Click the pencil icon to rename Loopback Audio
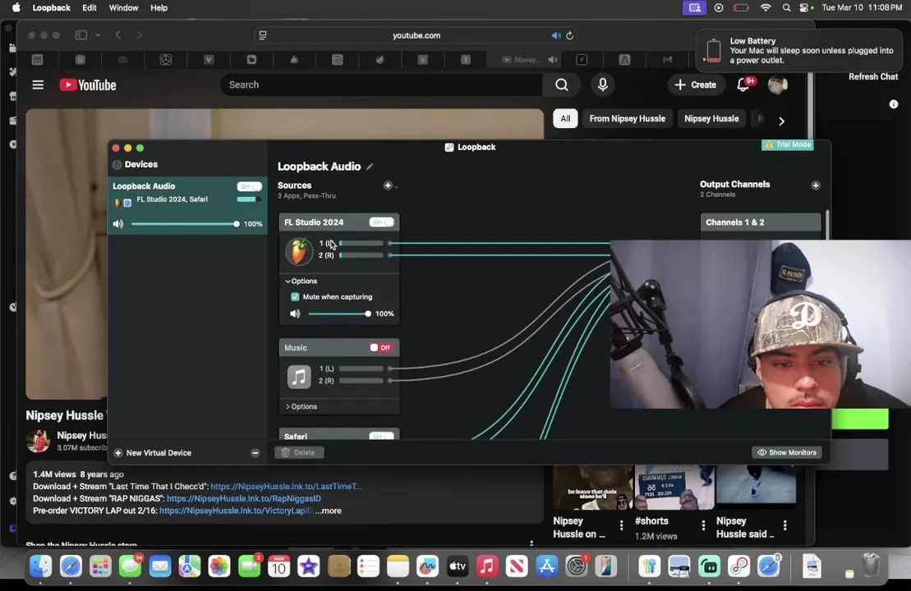The image size is (911, 591). click(370, 167)
